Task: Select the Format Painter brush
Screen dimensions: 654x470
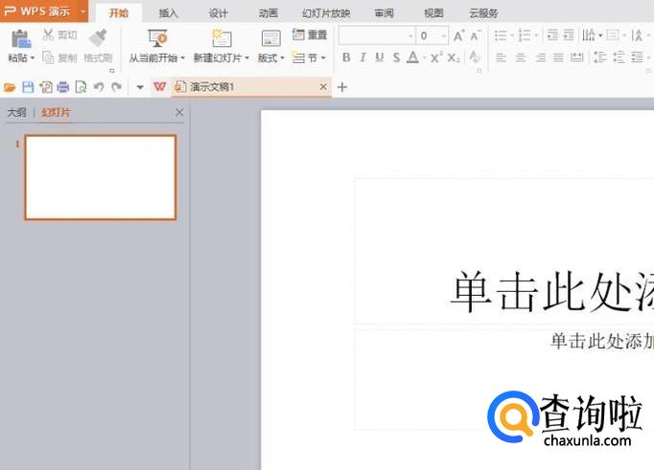Action: click(x=98, y=38)
